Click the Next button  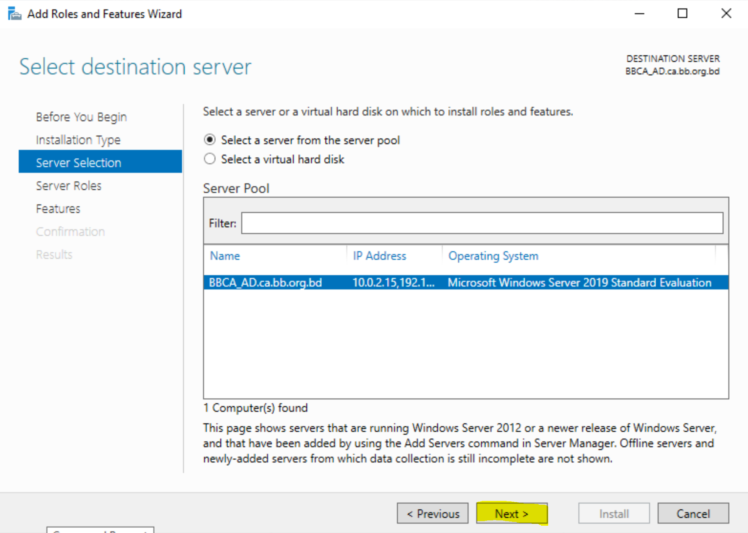point(512,513)
